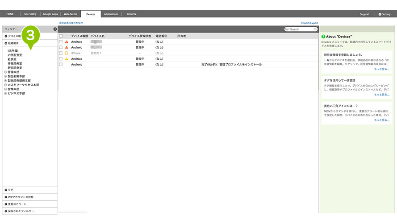Viewport: 397px width, 223px height.
Task: Select the Devices tab
Action: [x=91, y=14]
